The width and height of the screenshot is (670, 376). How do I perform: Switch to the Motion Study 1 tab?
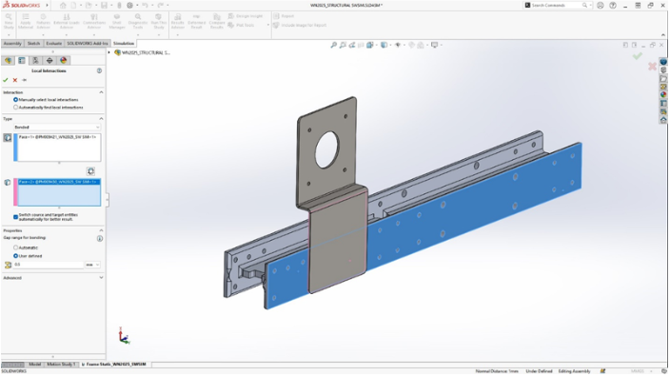[61, 364]
